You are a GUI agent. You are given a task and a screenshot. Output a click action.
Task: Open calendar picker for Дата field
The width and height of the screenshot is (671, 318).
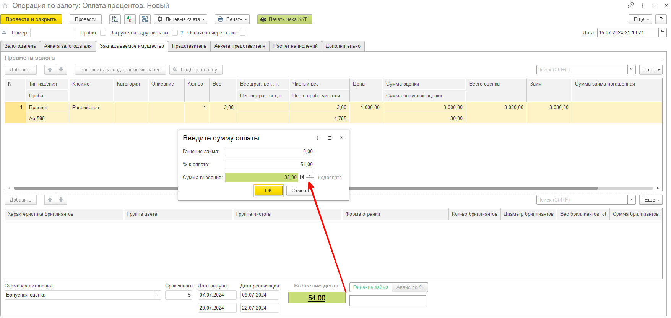[x=662, y=32]
